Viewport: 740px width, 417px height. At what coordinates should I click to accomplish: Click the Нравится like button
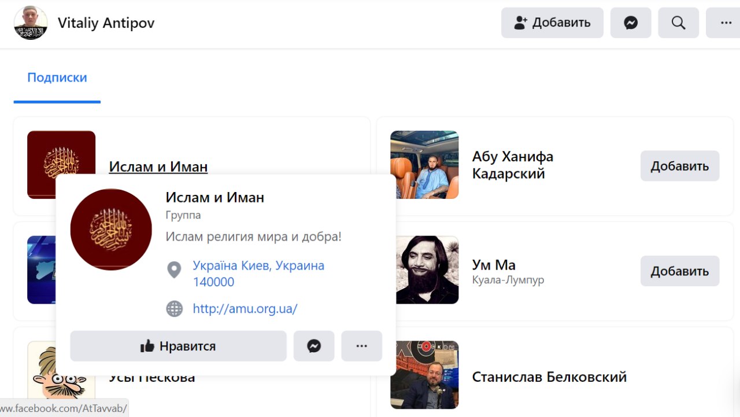click(178, 346)
